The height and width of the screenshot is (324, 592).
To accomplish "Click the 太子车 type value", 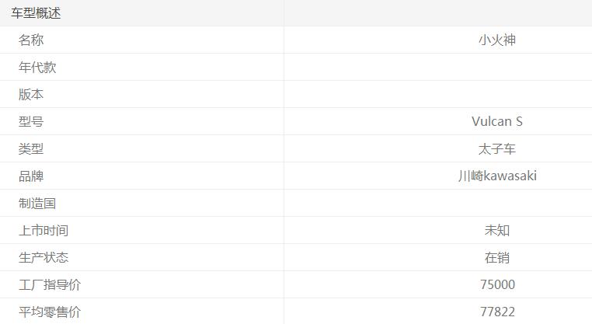I will 497,149.
